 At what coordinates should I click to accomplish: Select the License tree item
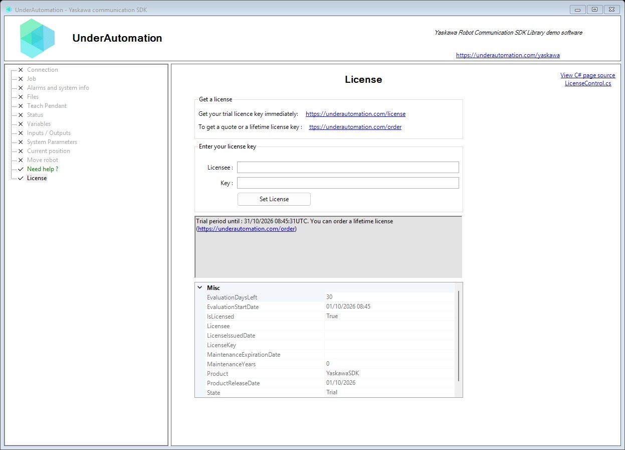[37, 178]
